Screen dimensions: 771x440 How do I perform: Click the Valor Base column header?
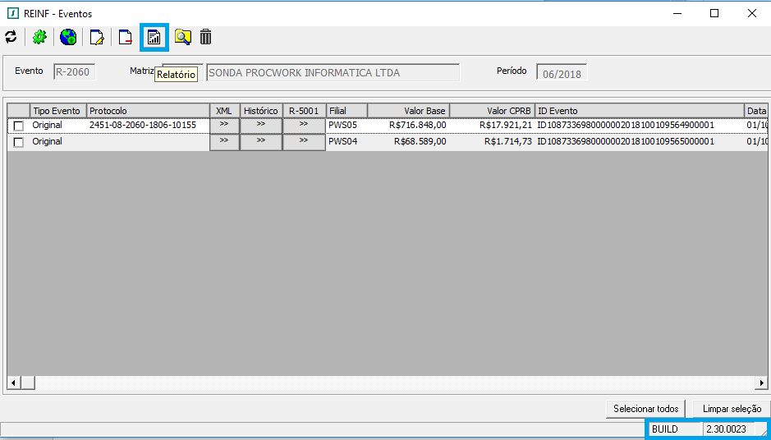tap(408, 111)
